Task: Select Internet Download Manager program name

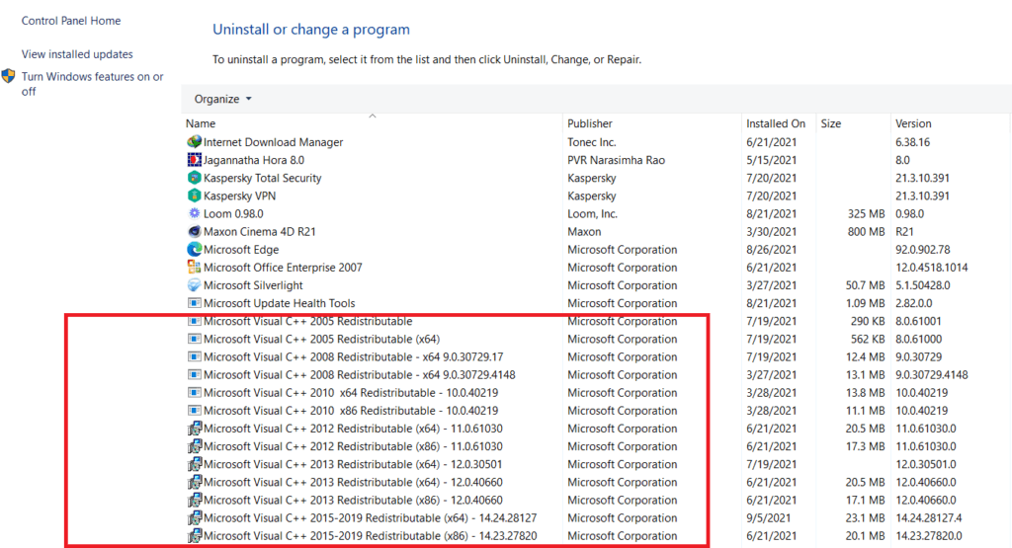Action: [273, 142]
